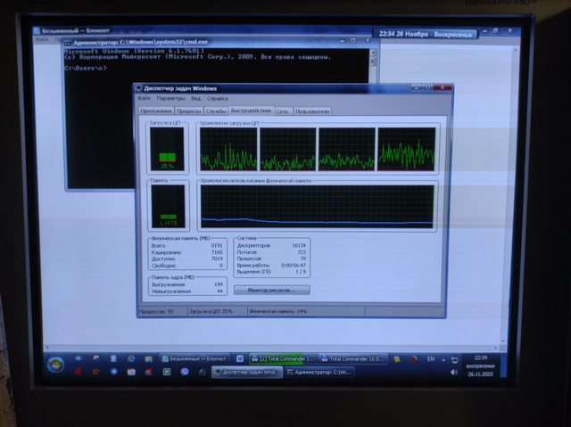Click the blue round quick launch icon

113,372
